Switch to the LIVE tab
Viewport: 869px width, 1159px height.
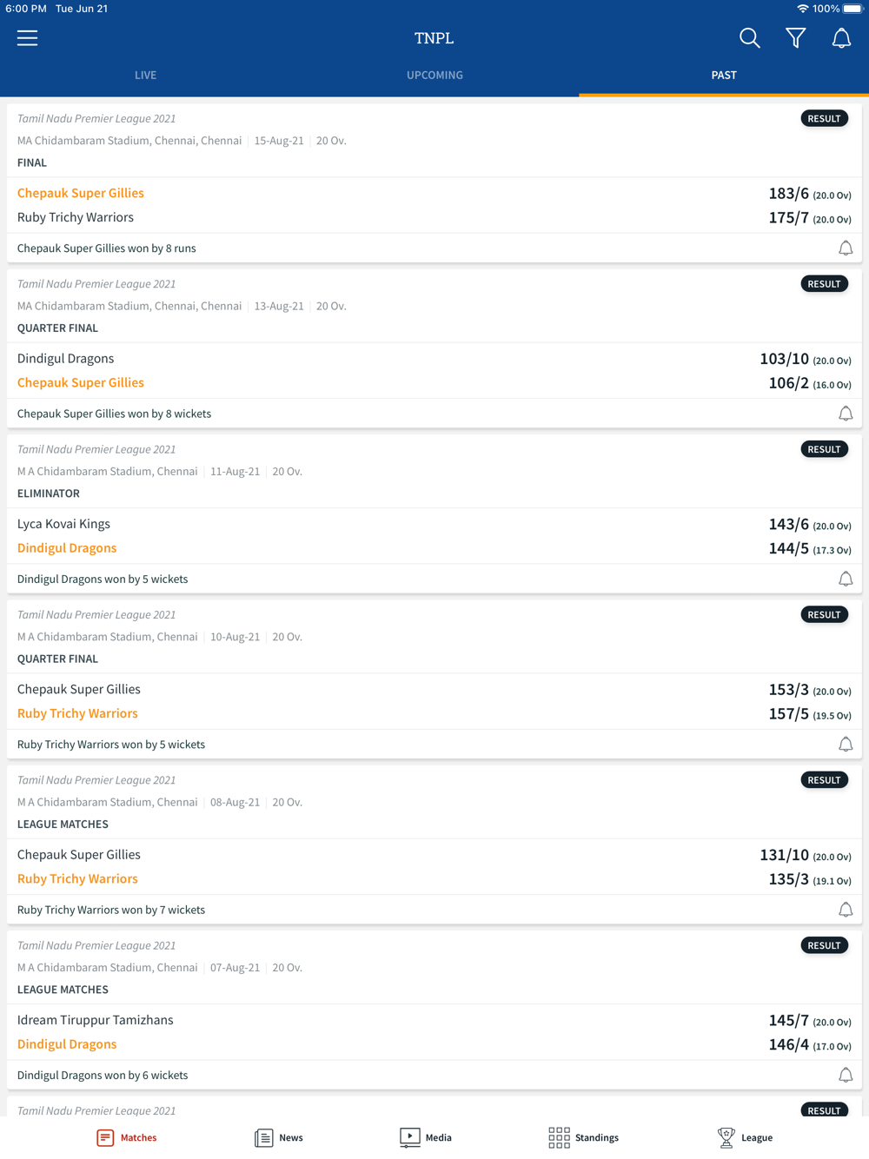click(145, 76)
